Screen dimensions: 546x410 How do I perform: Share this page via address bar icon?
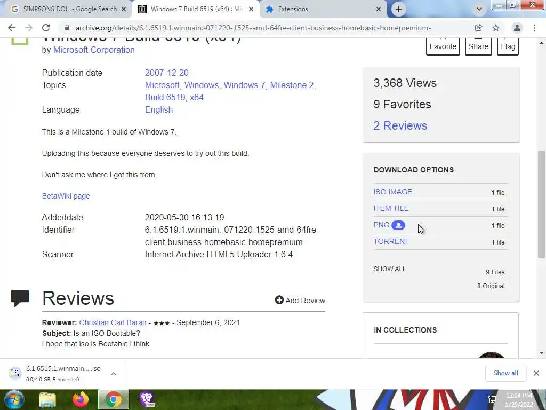[478, 28]
